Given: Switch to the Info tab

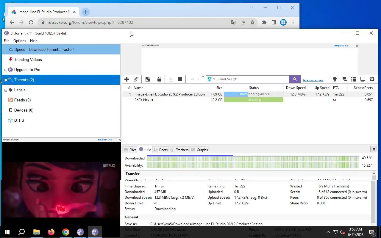Looking at the screenshot, I should (x=145, y=150).
